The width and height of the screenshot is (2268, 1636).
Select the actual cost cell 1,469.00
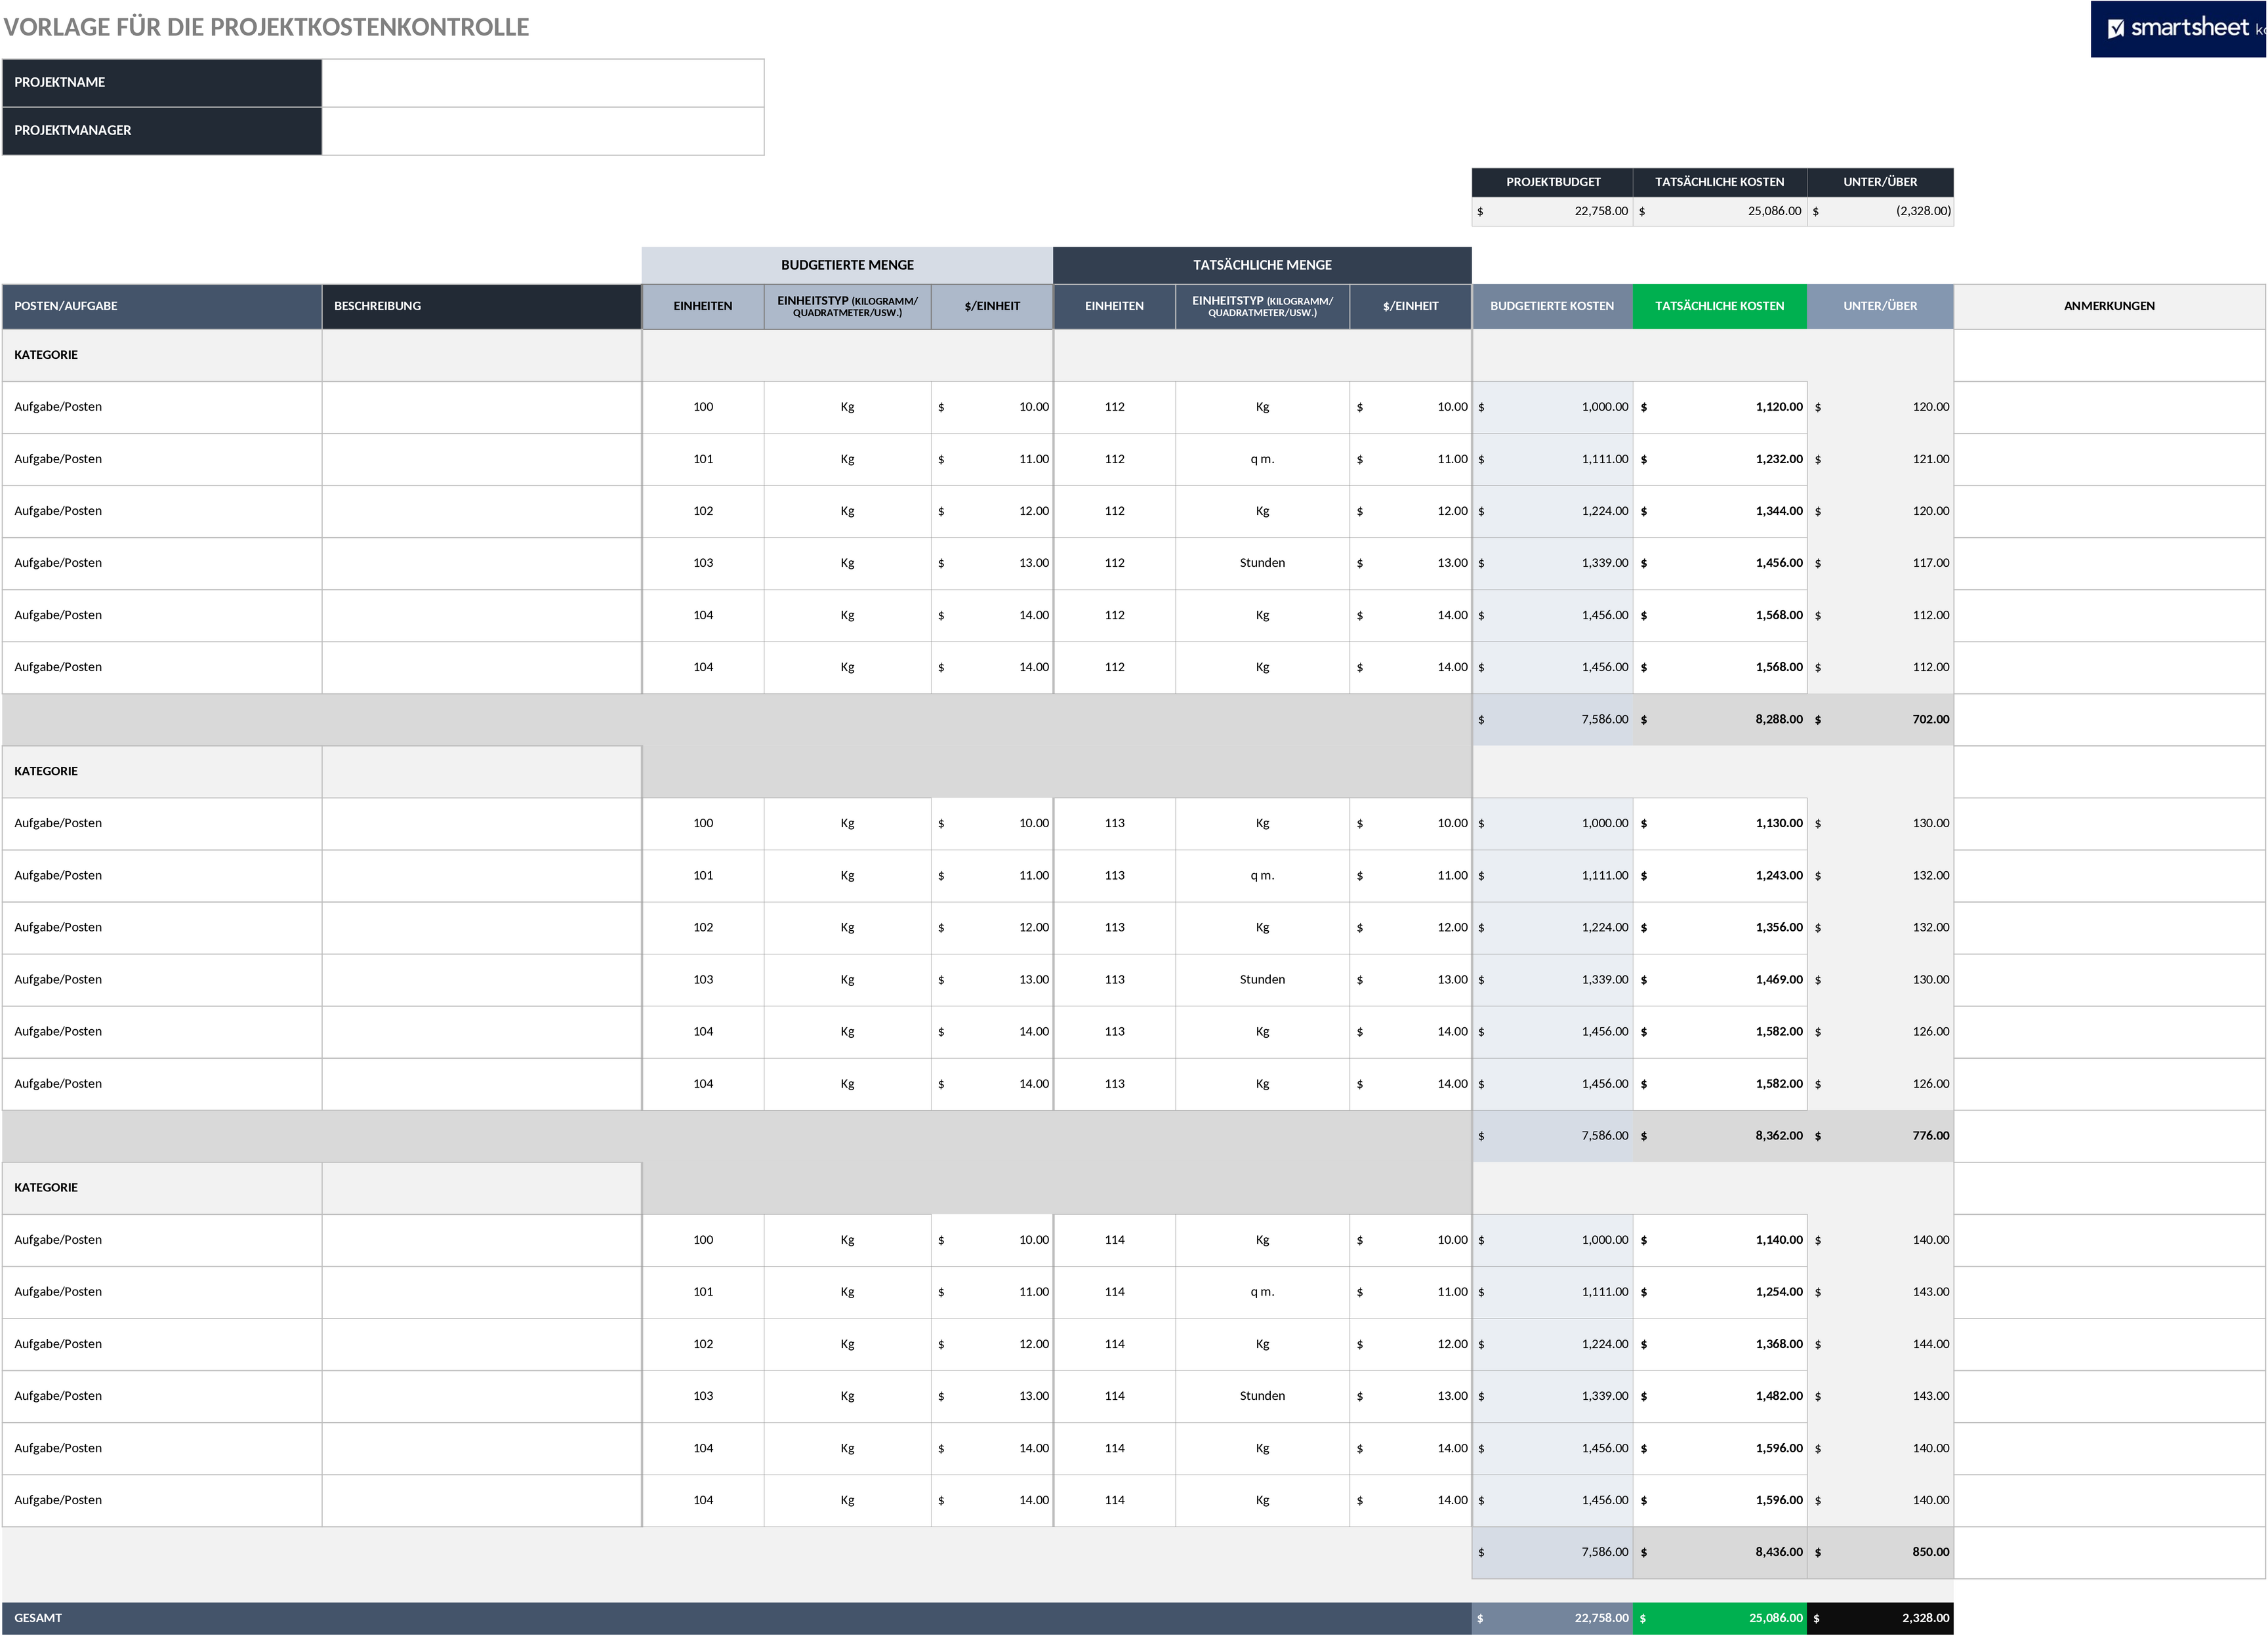pos(1720,980)
